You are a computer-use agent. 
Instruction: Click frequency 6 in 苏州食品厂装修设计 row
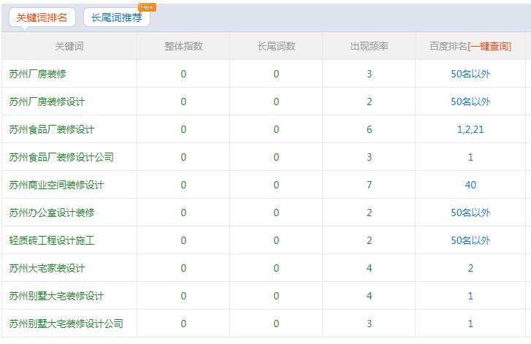pyautogui.click(x=369, y=129)
